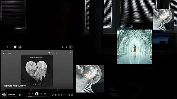Image resolution: width=177 pixels, height=99 pixels.
Task: Go forward with the right arrow
Action: [11, 47]
